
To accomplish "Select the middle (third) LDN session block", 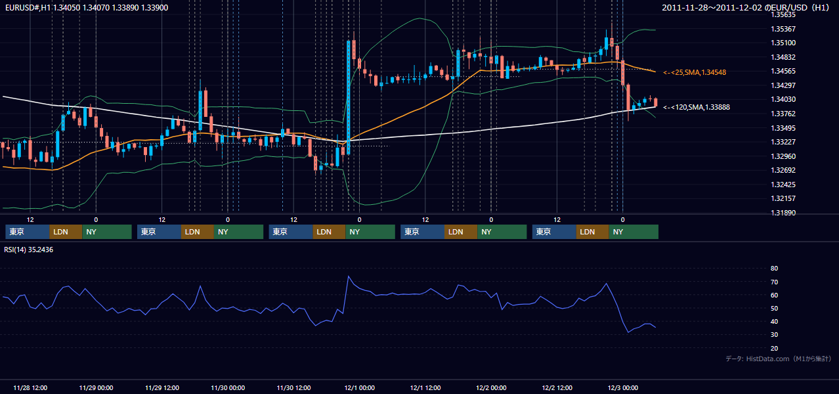I will click(x=329, y=232).
